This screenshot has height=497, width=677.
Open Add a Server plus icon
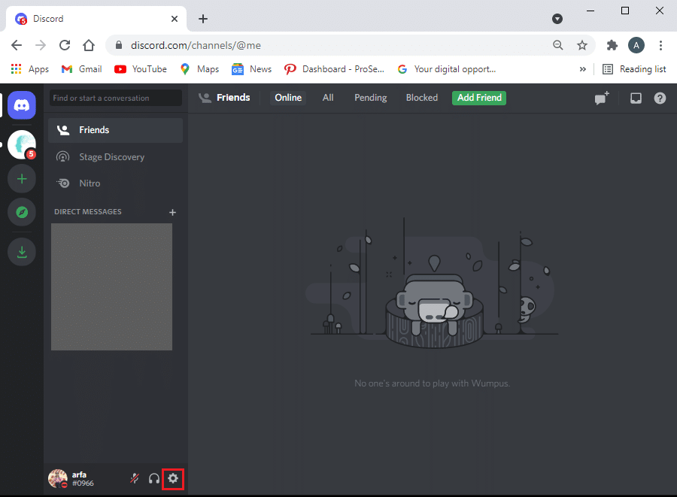coord(22,179)
